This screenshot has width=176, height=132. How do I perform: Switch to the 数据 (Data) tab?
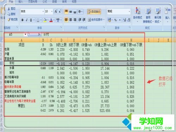coord(55,1)
